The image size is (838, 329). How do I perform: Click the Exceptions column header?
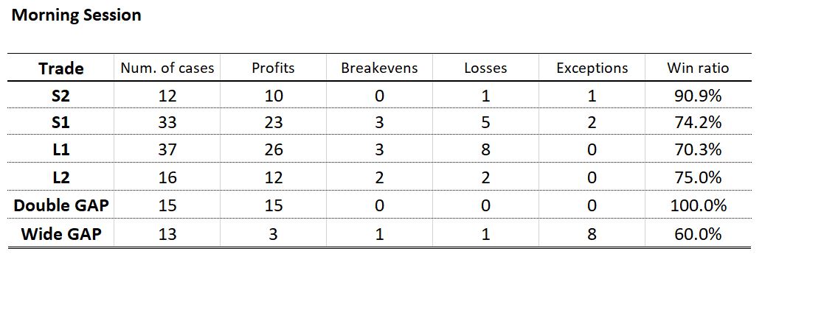592,68
